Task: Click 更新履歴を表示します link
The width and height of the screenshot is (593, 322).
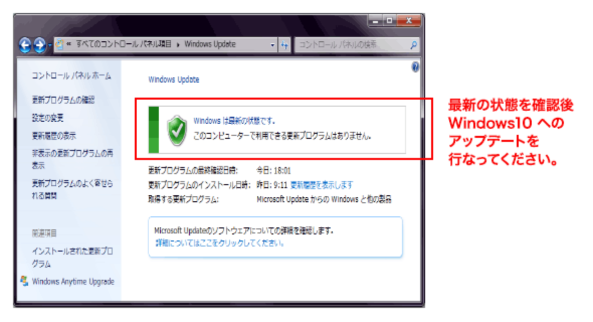Action: 322,185
